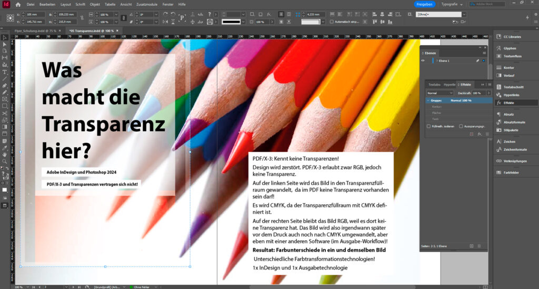Viewport: 539px width, 289px height.
Task: Open the Ansicht menu
Action: pyautogui.click(x=126, y=4)
